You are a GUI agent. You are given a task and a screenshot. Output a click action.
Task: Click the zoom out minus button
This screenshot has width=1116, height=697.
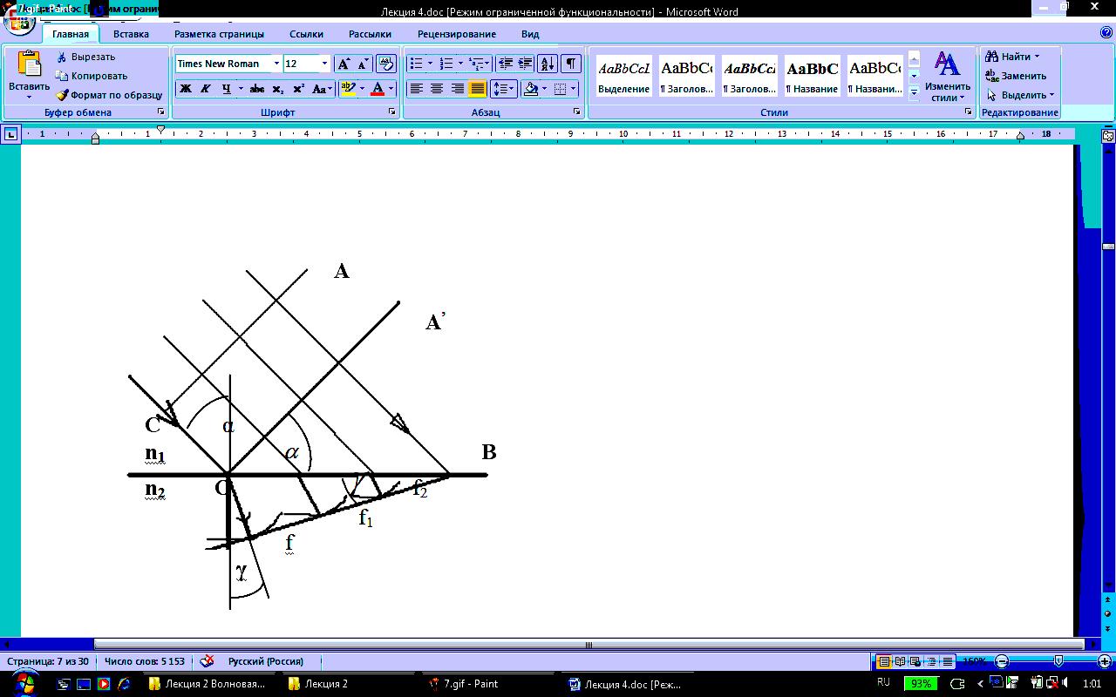click(x=1002, y=661)
